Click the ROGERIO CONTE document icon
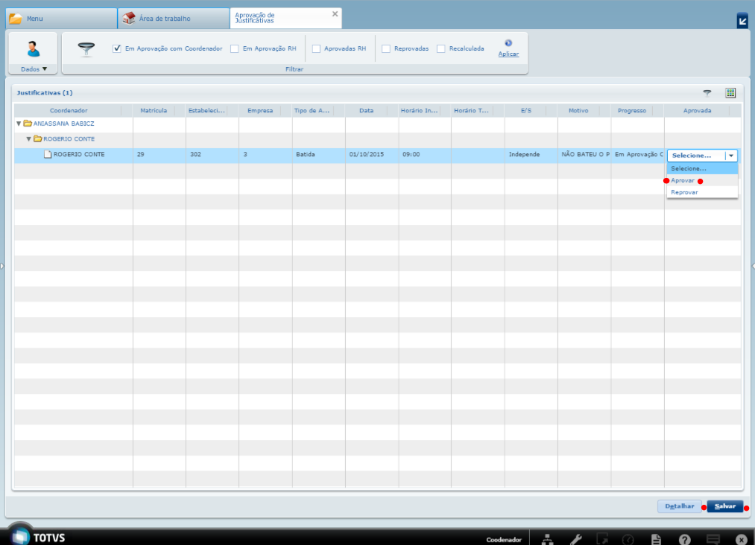This screenshot has height=545, width=755. pyautogui.click(x=48, y=154)
